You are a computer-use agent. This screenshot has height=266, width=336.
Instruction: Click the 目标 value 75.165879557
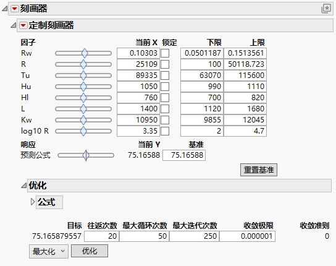click(57, 236)
